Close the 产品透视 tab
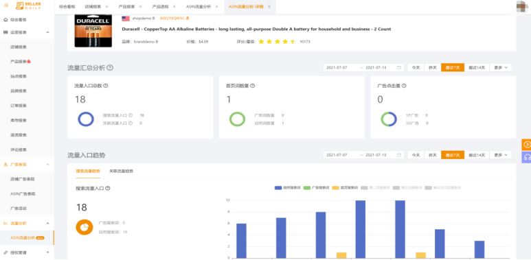Viewport: 531px width, 260px height. coord(174,7)
